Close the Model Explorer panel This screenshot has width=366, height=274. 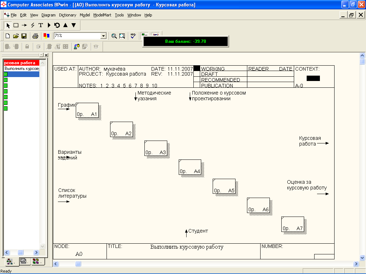click(x=46, y=55)
